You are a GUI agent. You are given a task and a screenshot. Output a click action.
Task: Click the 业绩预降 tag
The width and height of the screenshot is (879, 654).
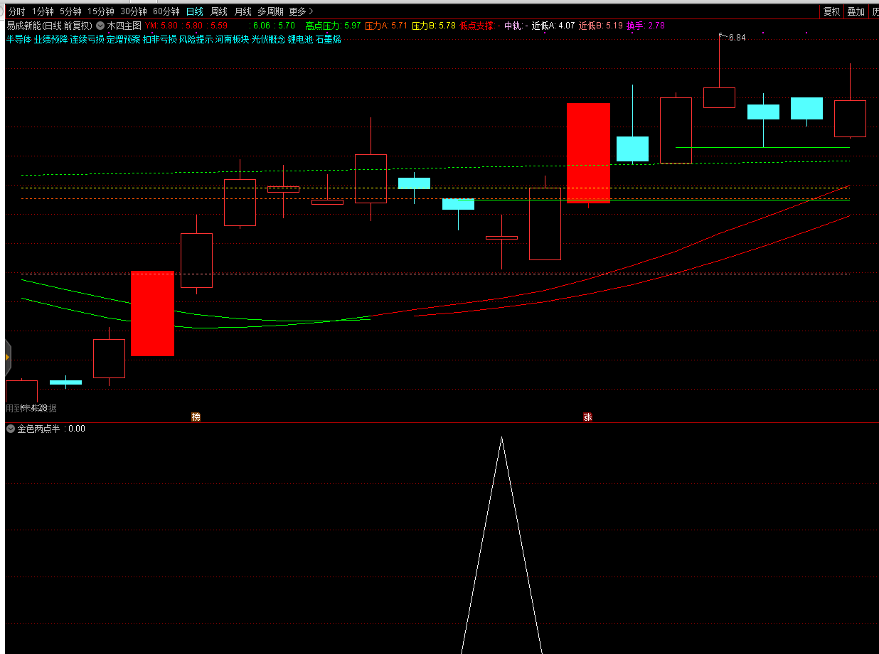pyautogui.click(x=50, y=39)
